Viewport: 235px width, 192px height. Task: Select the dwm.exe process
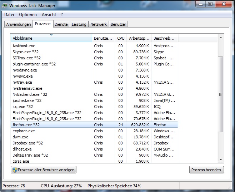tap(94, 137)
